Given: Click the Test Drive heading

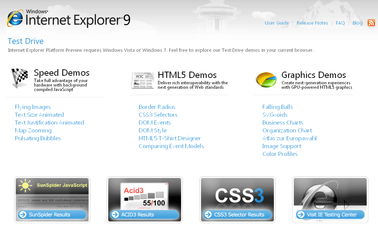Looking at the screenshot, I should [x=26, y=41].
